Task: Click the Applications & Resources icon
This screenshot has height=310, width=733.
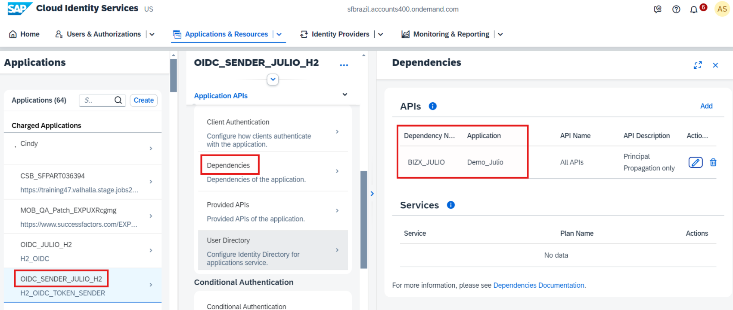Action: coord(177,34)
